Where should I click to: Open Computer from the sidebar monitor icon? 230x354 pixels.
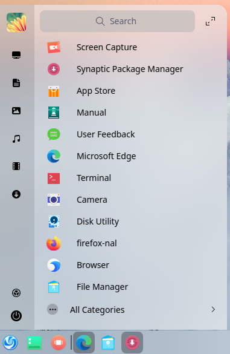click(16, 55)
